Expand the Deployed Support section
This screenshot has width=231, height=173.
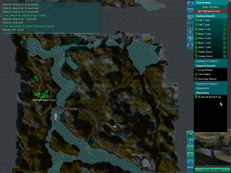pos(210,84)
